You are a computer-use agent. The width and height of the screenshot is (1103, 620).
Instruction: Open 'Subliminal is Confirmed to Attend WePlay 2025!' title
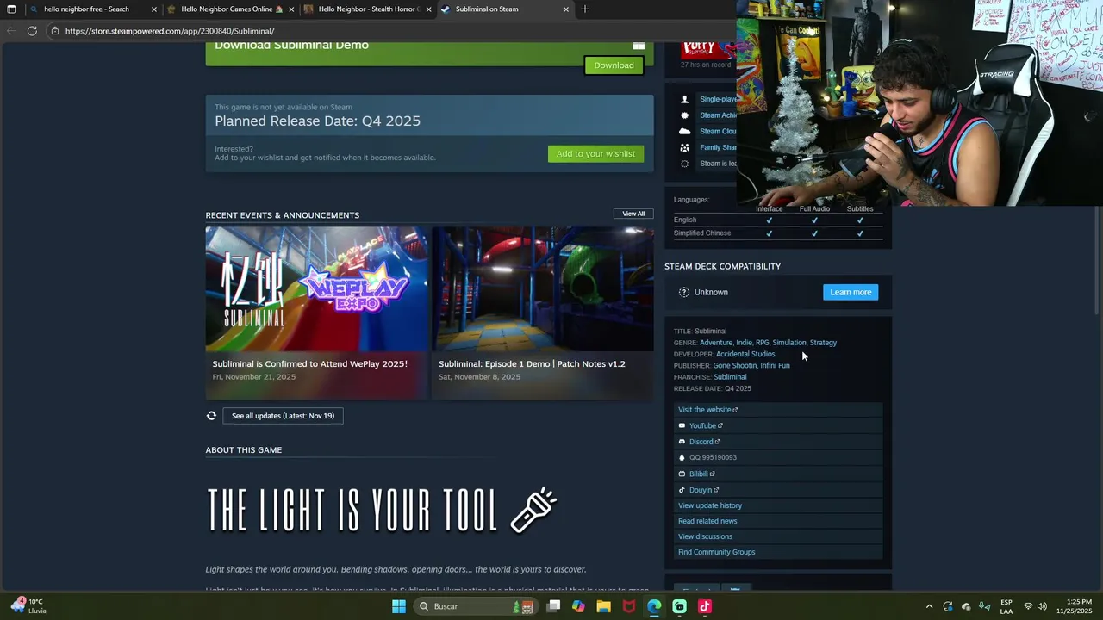tap(310, 363)
